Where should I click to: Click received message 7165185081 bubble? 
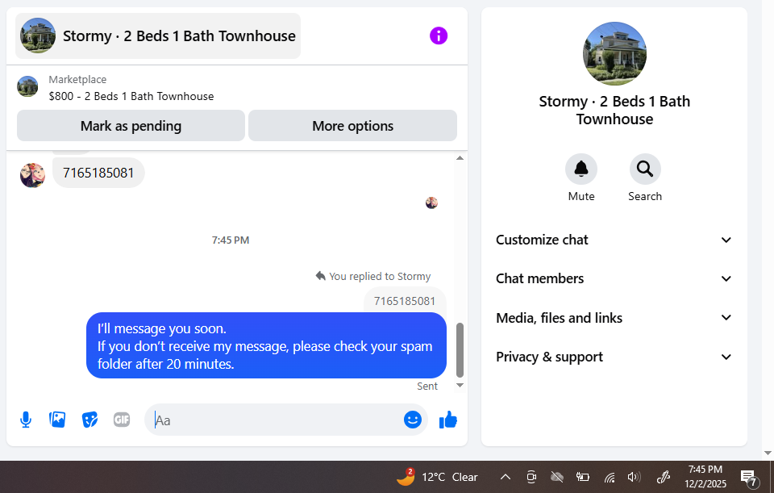point(98,173)
